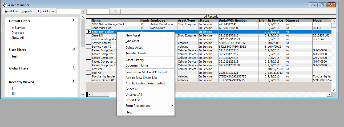Click the grid horizontal scrollbar thumb
This screenshot has height=127, width=344.
pos(100,95)
